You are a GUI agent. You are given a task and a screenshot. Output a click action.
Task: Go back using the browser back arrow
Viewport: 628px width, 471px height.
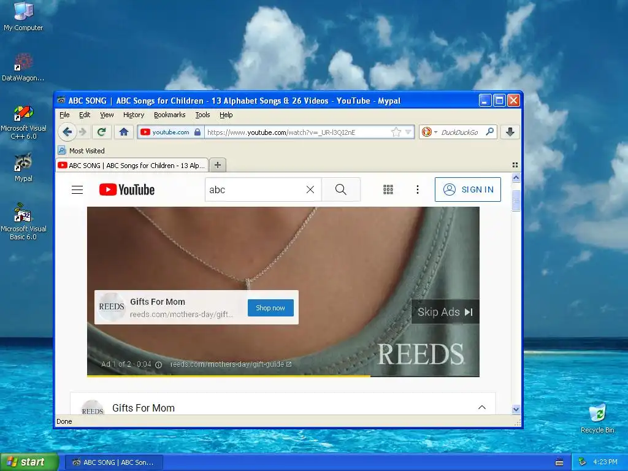point(67,132)
